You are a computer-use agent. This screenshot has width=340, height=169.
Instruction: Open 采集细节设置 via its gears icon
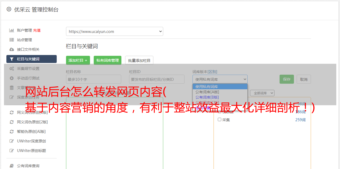[12, 69]
